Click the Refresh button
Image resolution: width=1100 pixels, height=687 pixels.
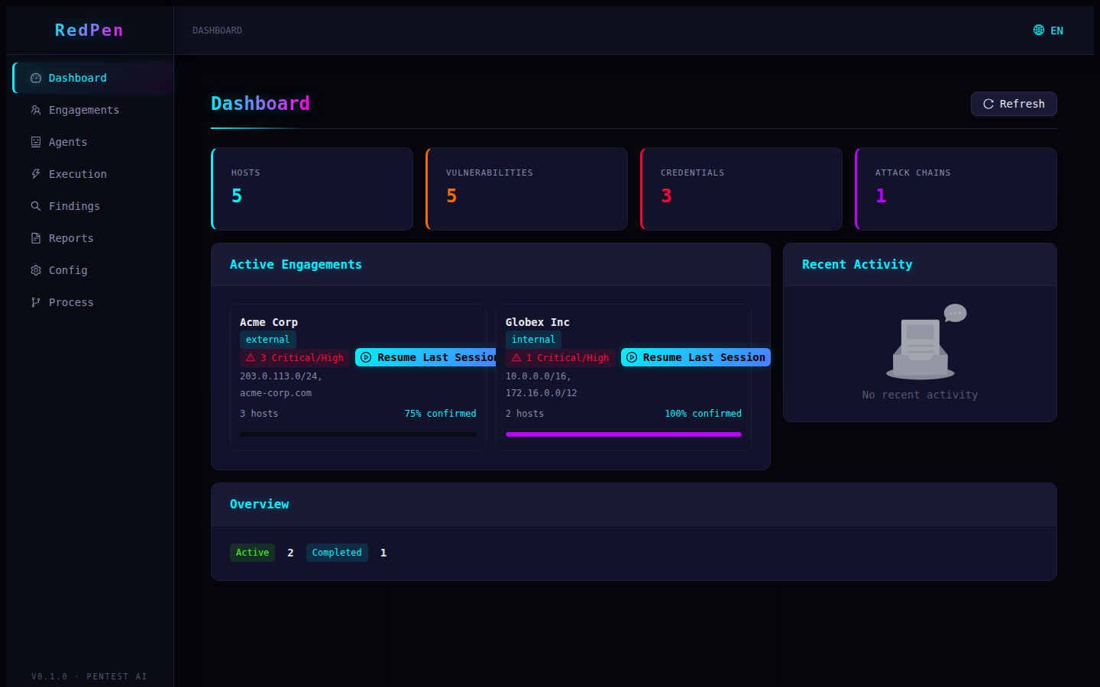1014,104
